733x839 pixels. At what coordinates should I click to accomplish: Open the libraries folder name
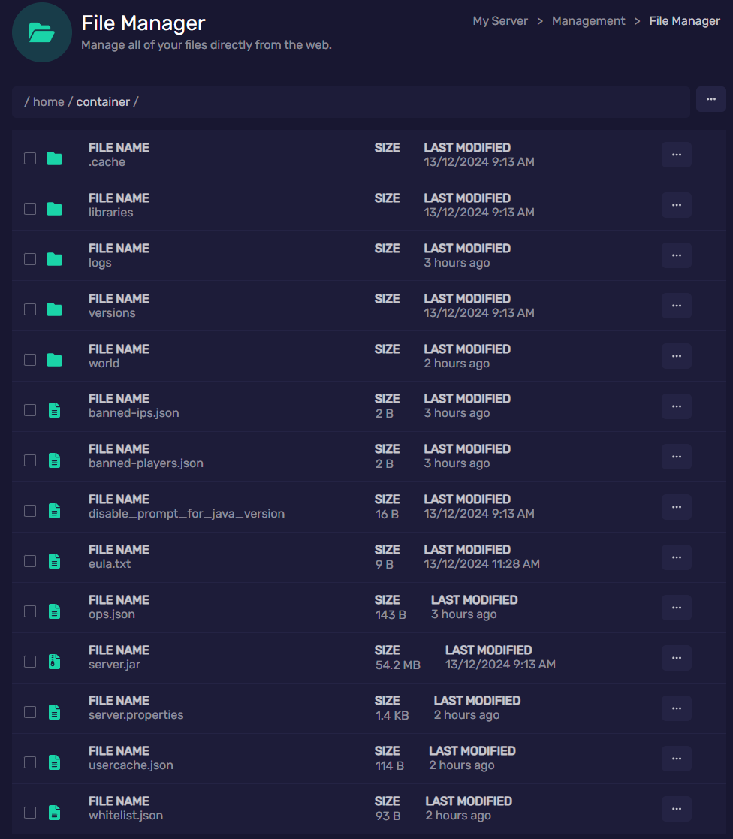[110, 213]
